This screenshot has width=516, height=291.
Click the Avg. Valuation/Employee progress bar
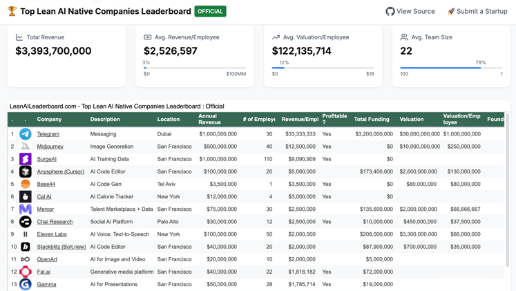323,68
